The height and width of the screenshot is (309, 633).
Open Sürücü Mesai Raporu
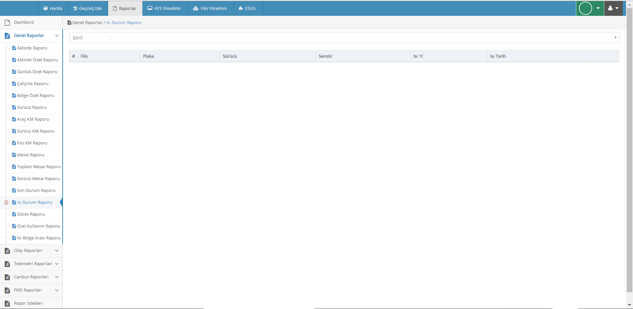click(x=38, y=179)
